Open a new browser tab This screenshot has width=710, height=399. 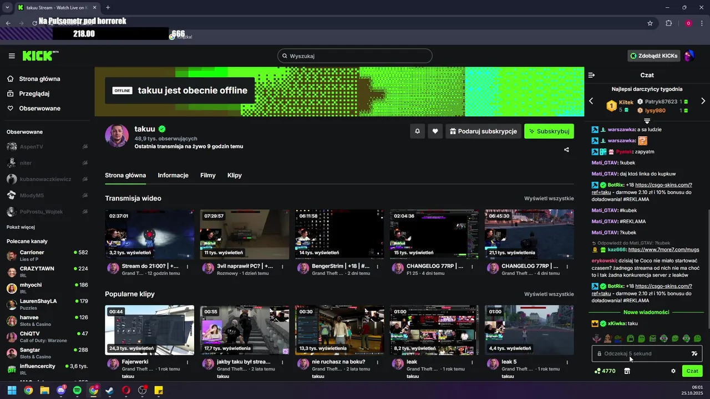click(108, 7)
